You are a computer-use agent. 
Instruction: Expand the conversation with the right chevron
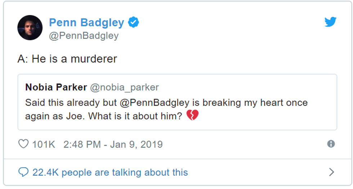point(331,172)
